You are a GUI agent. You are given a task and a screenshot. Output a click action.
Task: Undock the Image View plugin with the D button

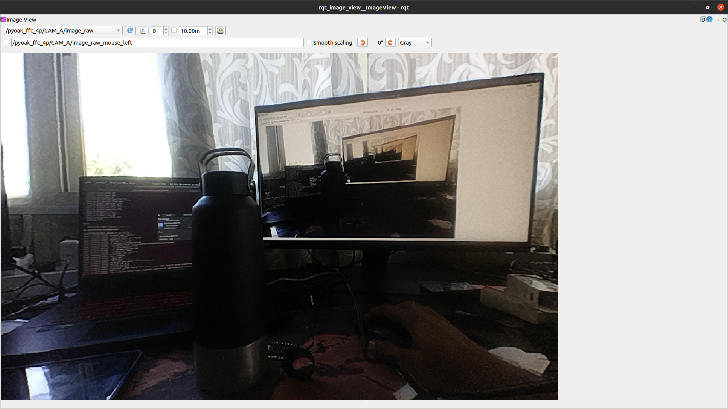point(703,19)
